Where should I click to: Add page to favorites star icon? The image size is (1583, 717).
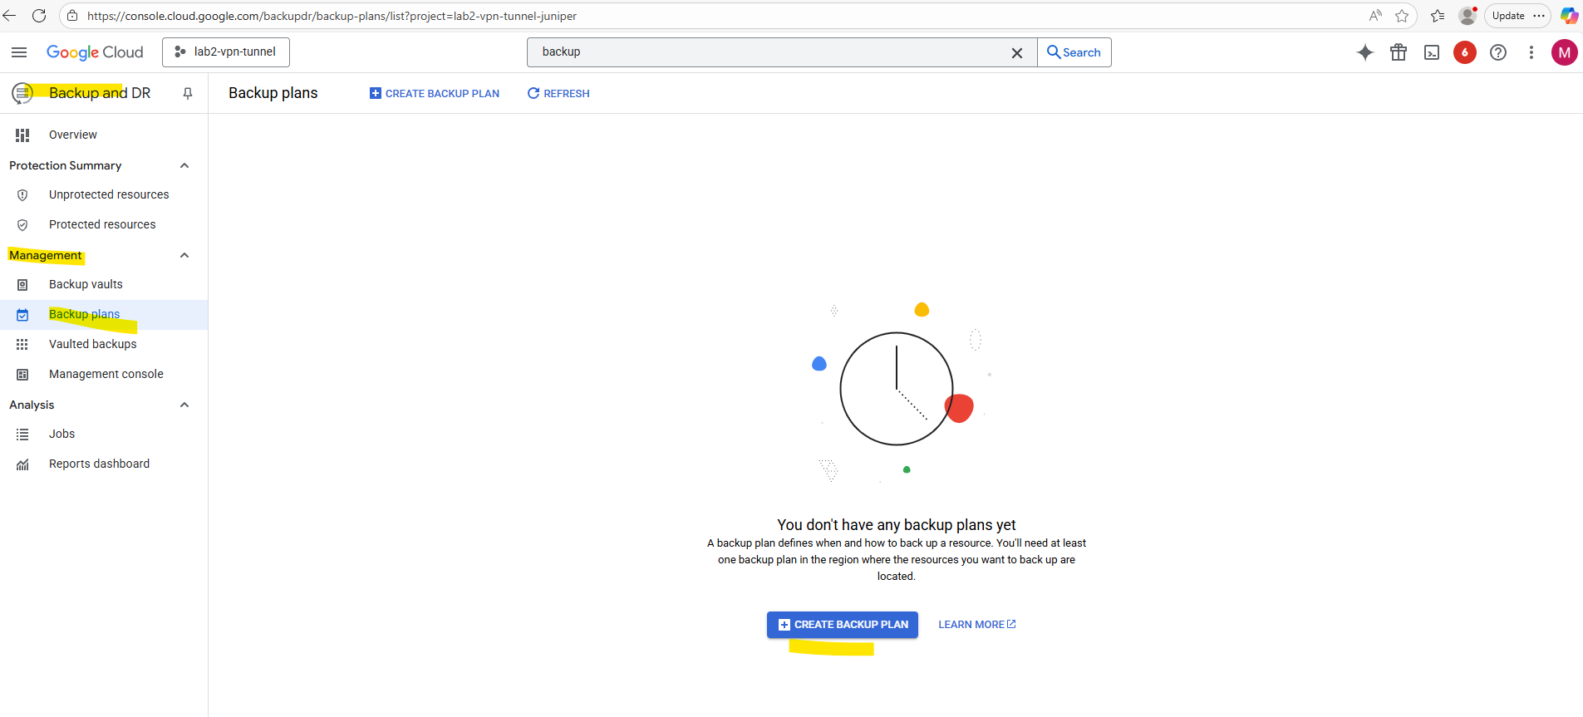[1402, 16]
